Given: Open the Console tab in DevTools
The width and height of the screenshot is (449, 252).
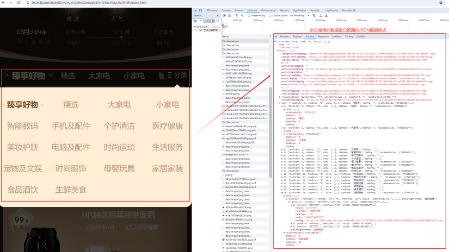Looking at the screenshot, I should pos(225,10).
